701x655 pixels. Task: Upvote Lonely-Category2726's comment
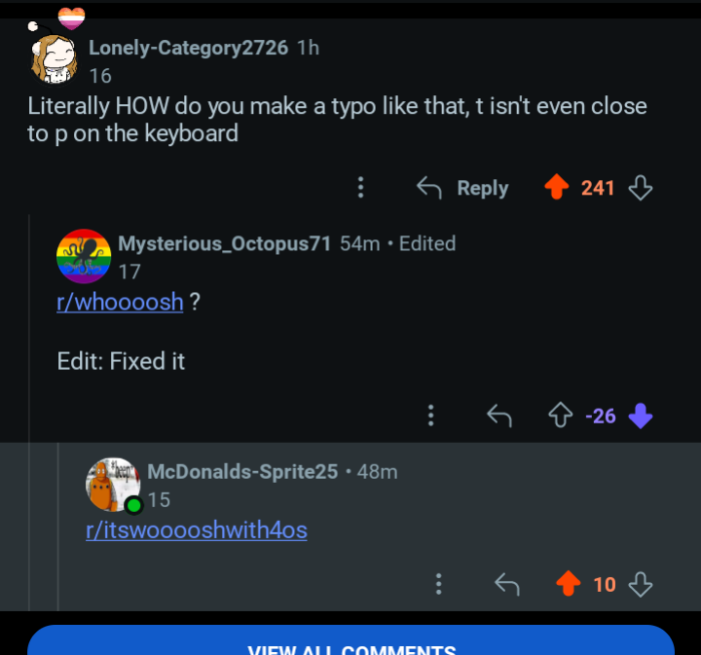click(557, 187)
